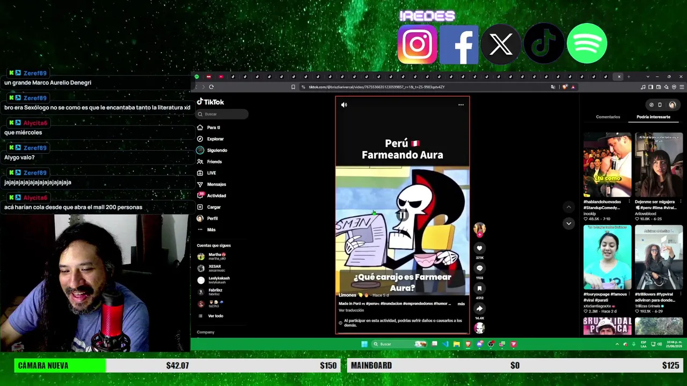Open File Explorer from the taskbar

[456, 344]
